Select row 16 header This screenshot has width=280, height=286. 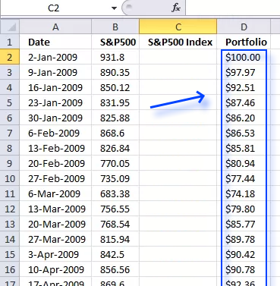tap(10, 269)
